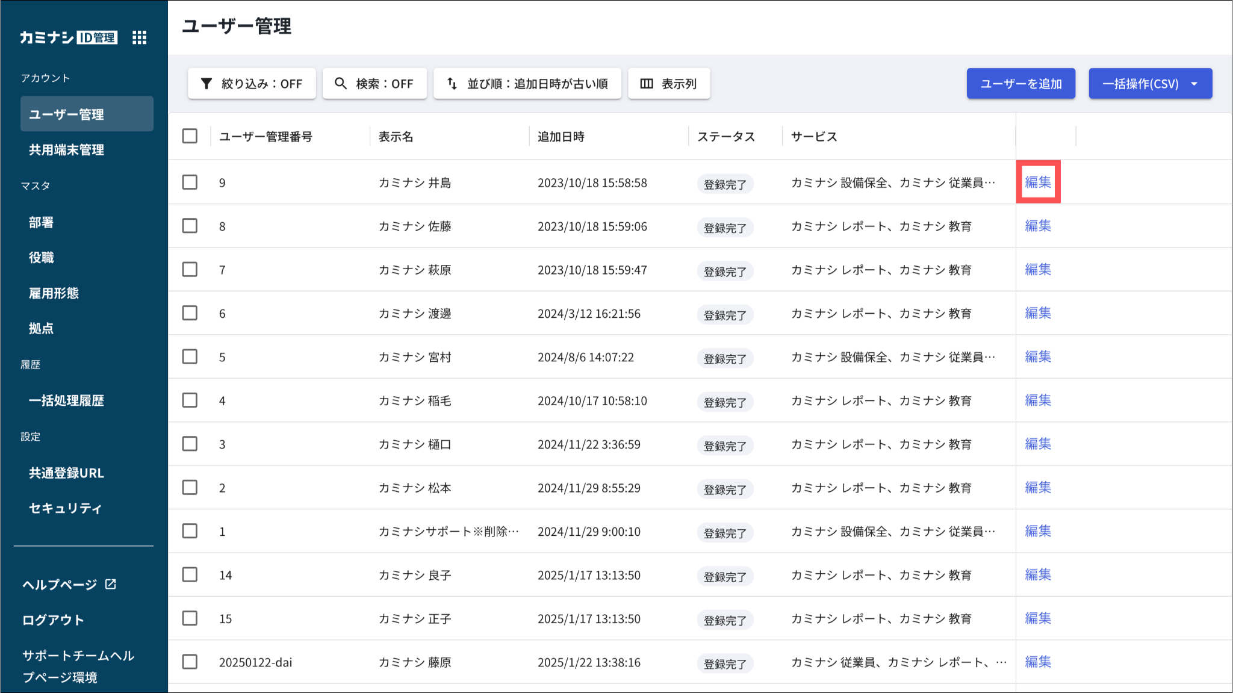
Task: Check the box for user number 9
Action: point(190,182)
